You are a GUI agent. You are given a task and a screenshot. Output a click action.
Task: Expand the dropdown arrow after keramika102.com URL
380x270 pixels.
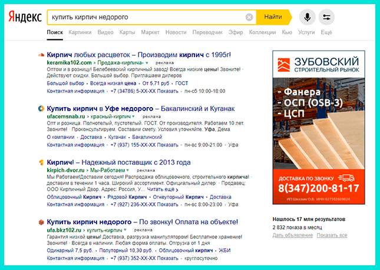point(147,63)
